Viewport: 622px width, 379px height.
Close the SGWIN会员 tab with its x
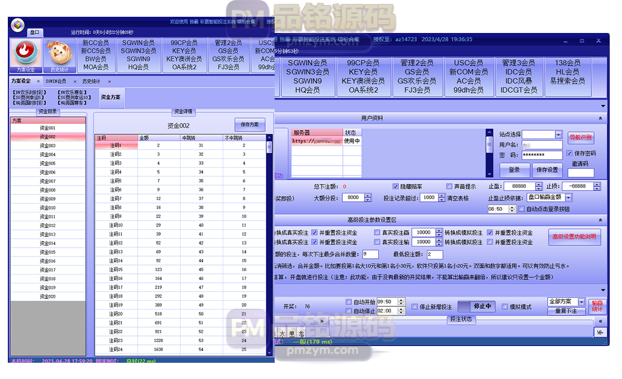[x=74, y=81]
